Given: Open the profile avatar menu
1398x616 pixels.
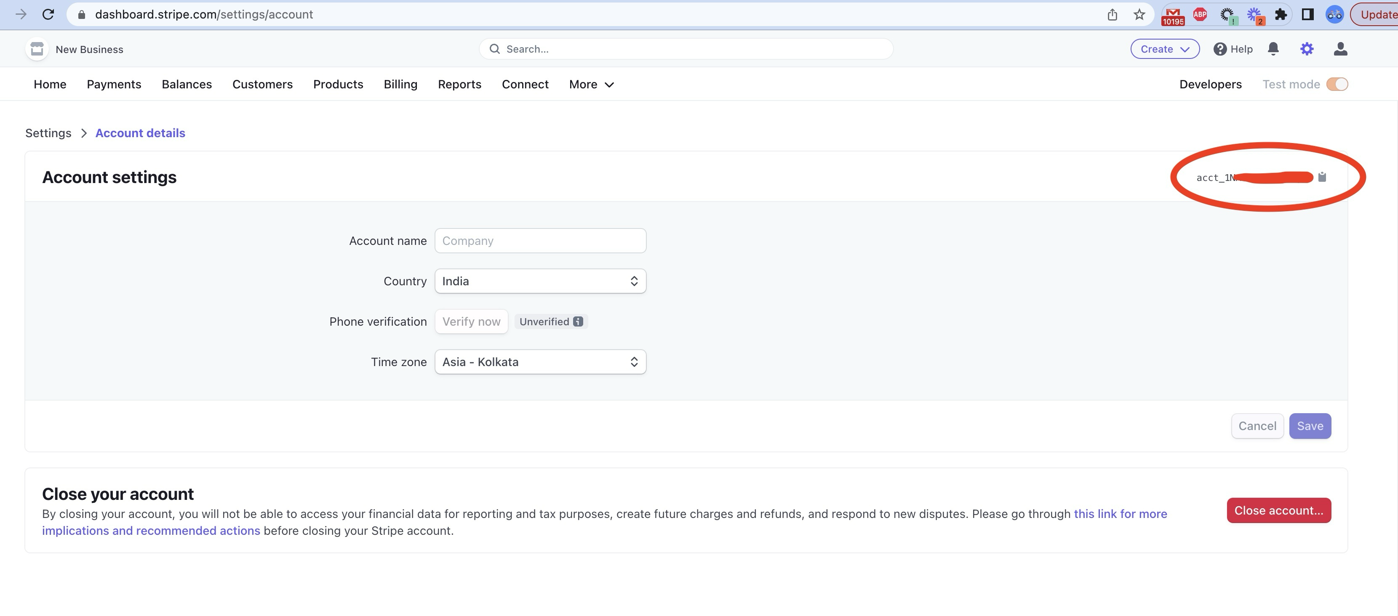Looking at the screenshot, I should [1340, 48].
